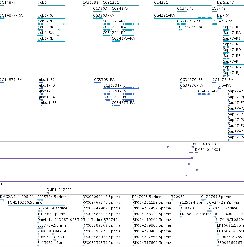Select BAC clone DME1-012P23
The image size is (244, 247).
pyautogui.click(x=145, y=193)
